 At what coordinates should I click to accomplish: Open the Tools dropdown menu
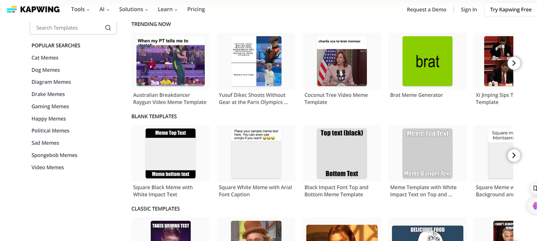click(x=80, y=9)
